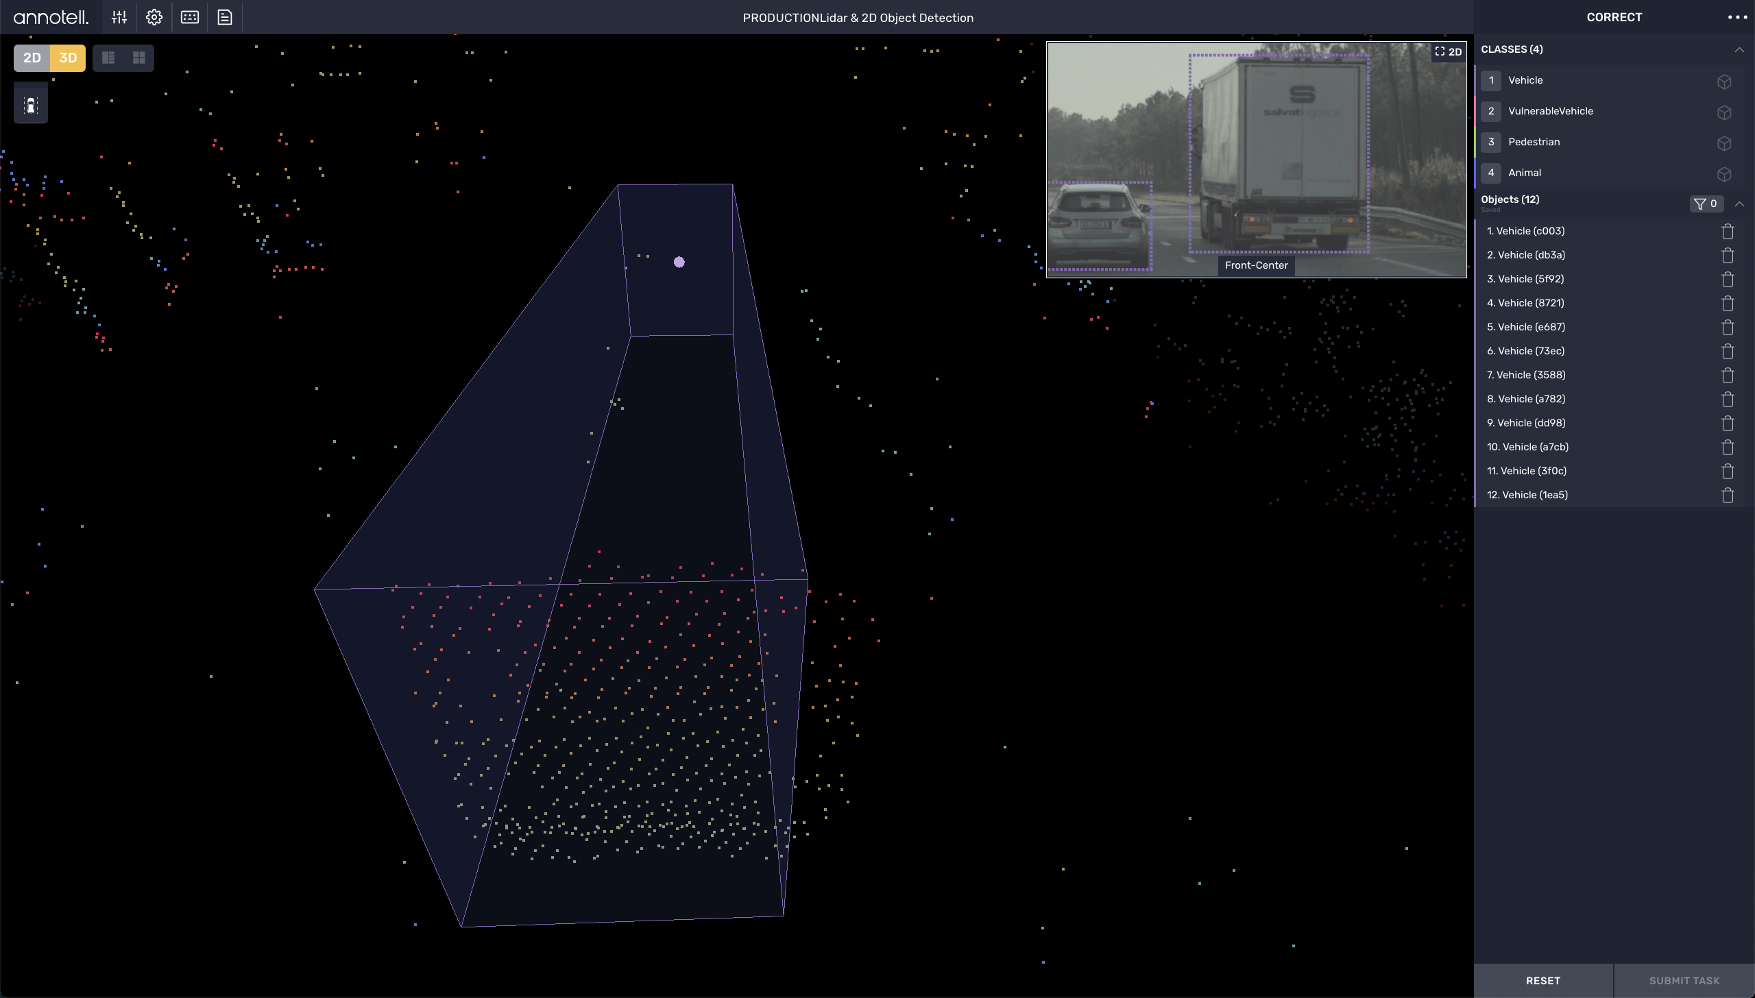Screen dimensions: 1755x998
Task: Delete Vehicle (3588) with trash icon
Action: [x=1728, y=375]
